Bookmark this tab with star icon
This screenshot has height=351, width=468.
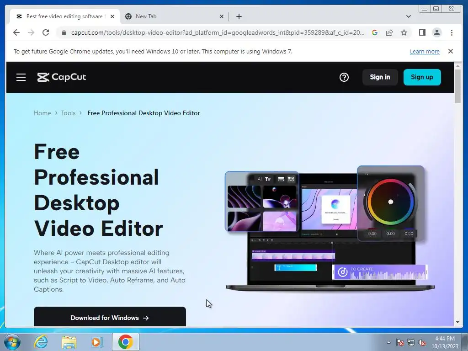[x=404, y=32]
